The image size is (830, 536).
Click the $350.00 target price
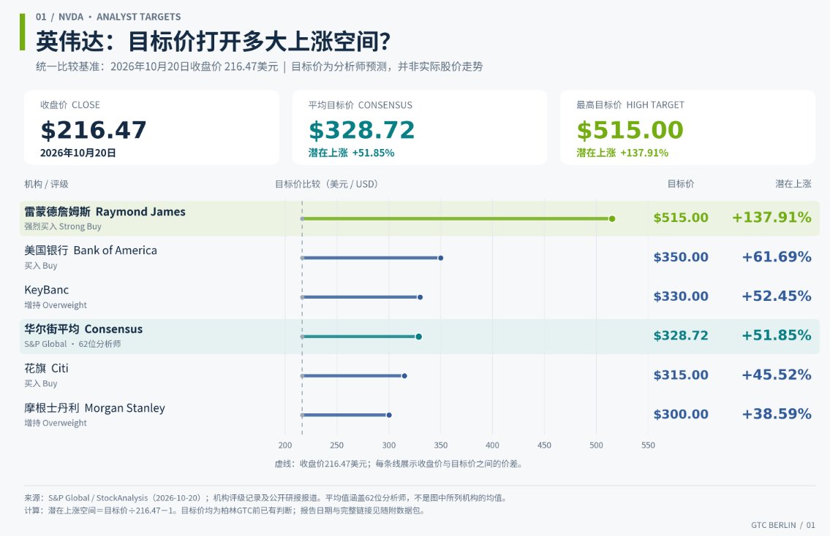[x=681, y=257]
